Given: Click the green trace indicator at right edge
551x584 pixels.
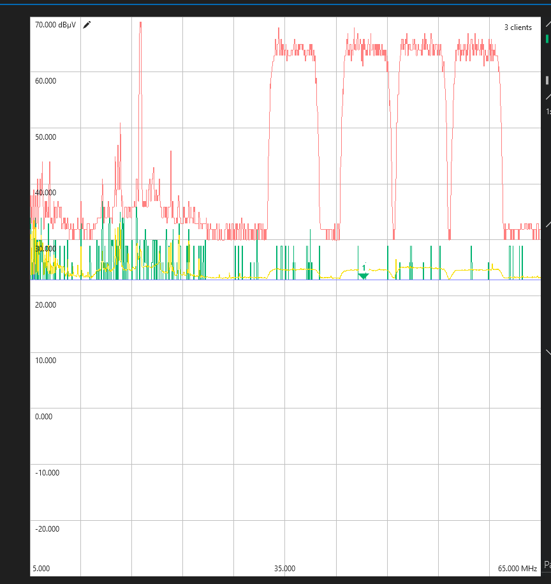Looking at the screenshot, I should [x=547, y=39].
